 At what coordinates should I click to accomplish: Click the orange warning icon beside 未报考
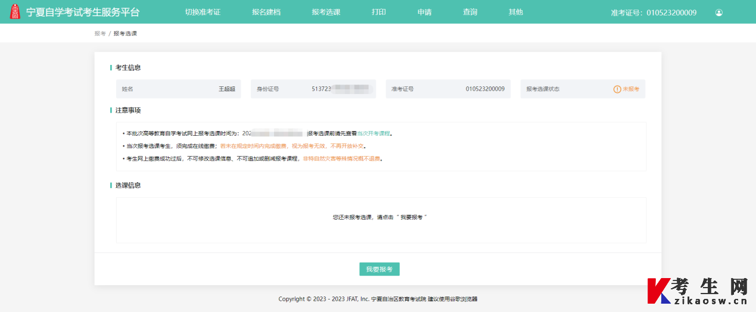pyautogui.click(x=617, y=89)
